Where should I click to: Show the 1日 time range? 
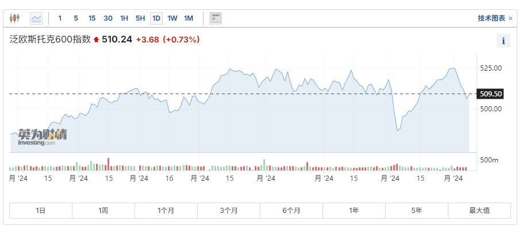pyautogui.click(x=41, y=211)
